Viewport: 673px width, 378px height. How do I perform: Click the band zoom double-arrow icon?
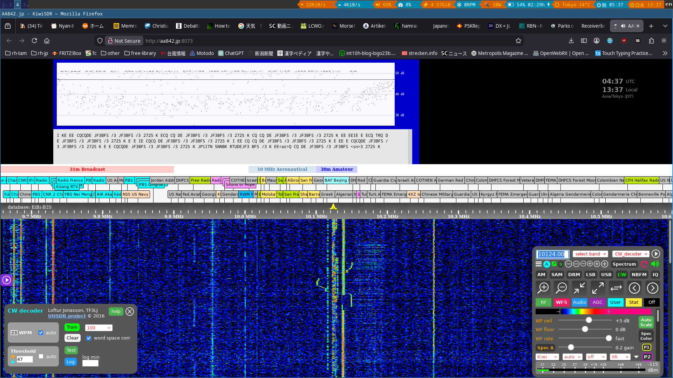coord(616,288)
